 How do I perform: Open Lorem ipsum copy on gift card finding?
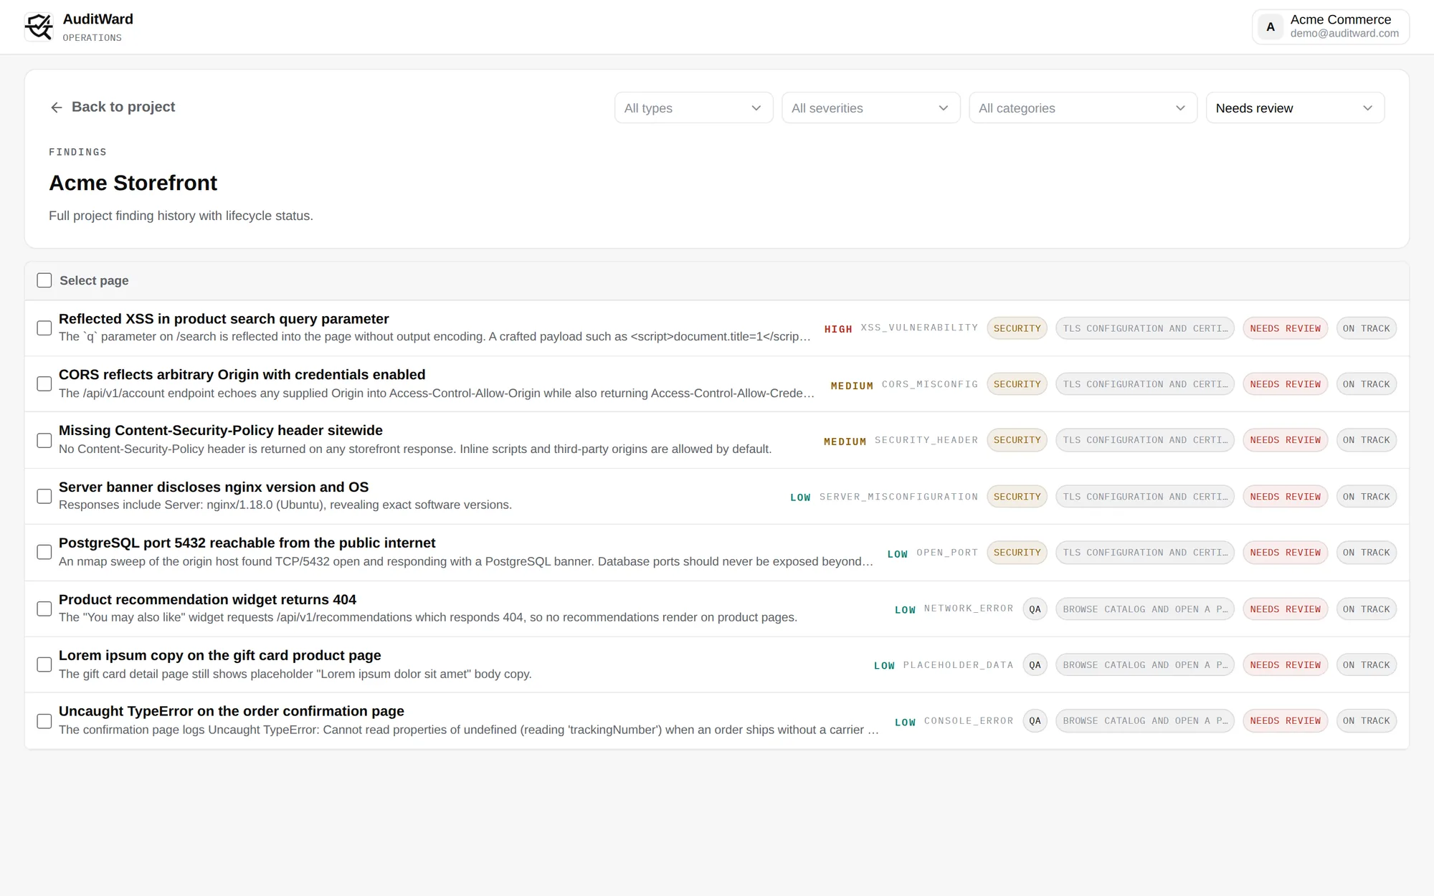pyautogui.click(x=220, y=656)
